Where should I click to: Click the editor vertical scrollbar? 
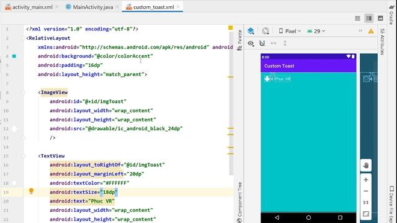[231, 103]
